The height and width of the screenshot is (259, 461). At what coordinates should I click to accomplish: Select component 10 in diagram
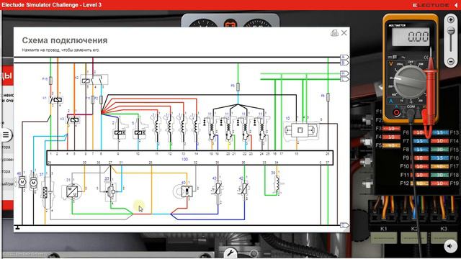tap(300, 130)
